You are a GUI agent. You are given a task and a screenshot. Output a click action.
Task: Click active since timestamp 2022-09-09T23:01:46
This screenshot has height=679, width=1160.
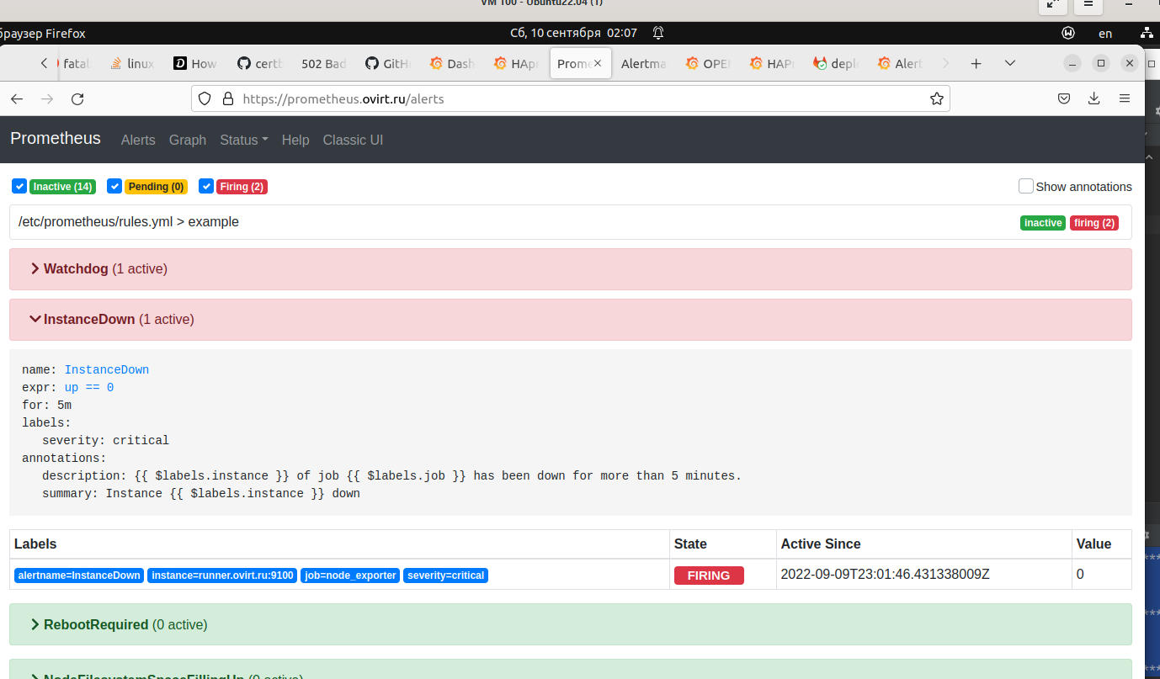[x=886, y=575]
